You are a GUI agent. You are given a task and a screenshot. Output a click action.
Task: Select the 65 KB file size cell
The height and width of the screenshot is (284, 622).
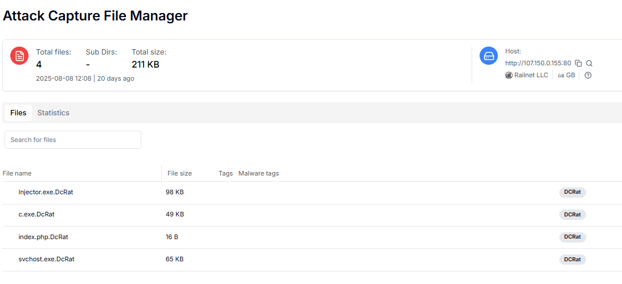click(x=174, y=259)
